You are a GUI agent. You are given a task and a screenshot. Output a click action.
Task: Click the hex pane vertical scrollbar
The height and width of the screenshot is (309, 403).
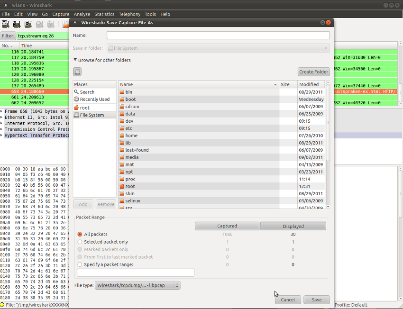401,234
